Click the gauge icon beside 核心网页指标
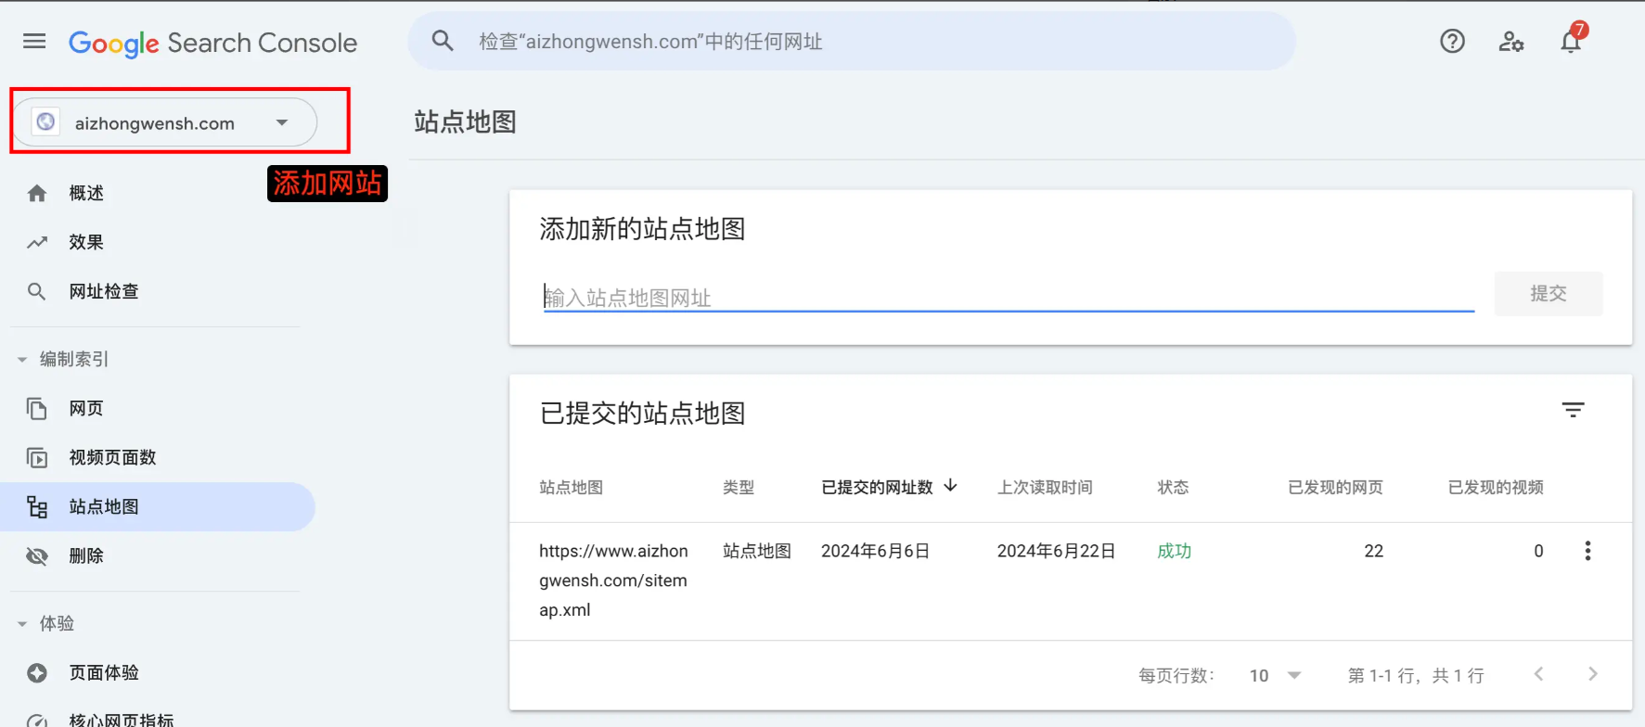 coord(37,720)
